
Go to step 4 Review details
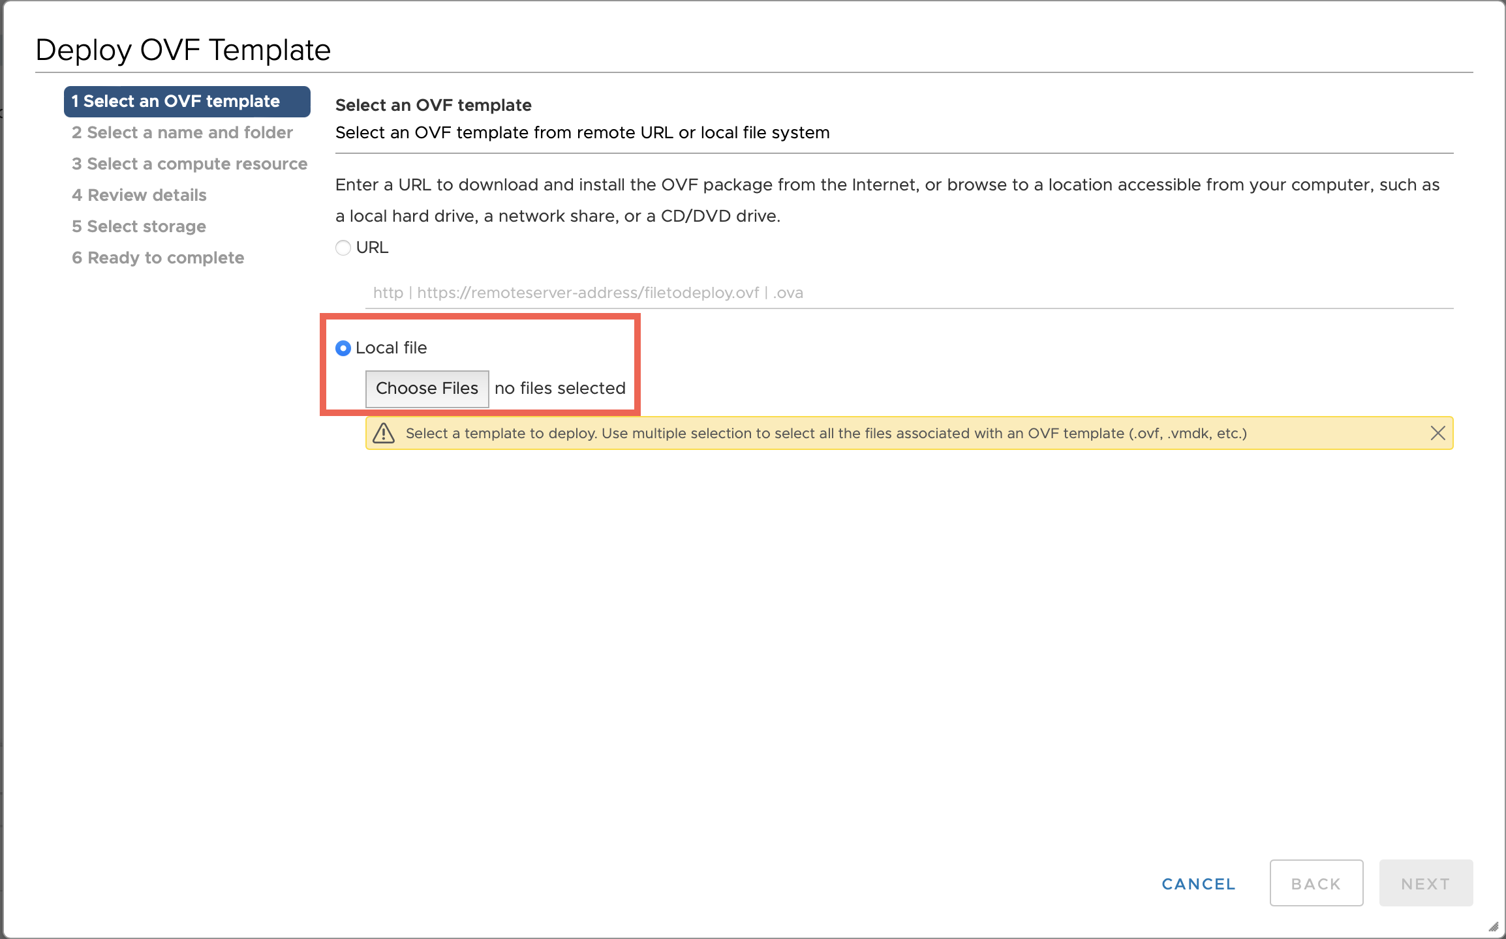tap(139, 196)
